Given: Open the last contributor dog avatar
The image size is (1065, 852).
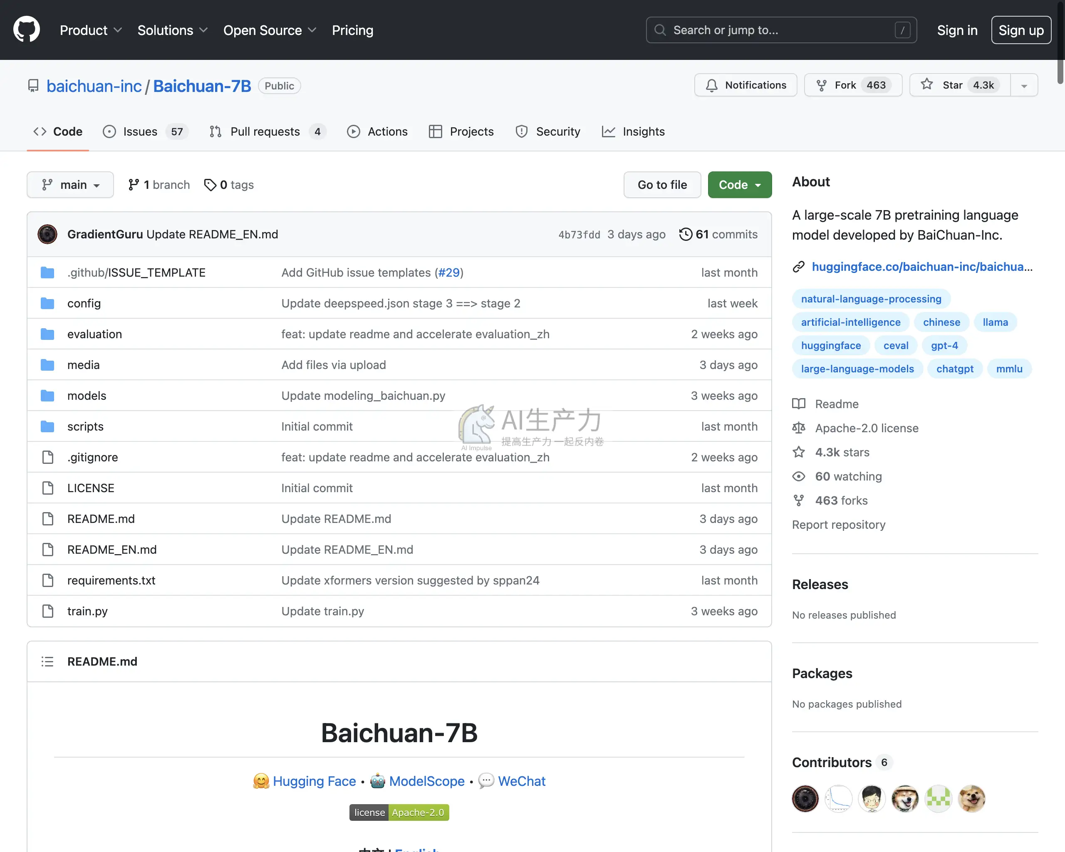Looking at the screenshot, I should point(972,799).
